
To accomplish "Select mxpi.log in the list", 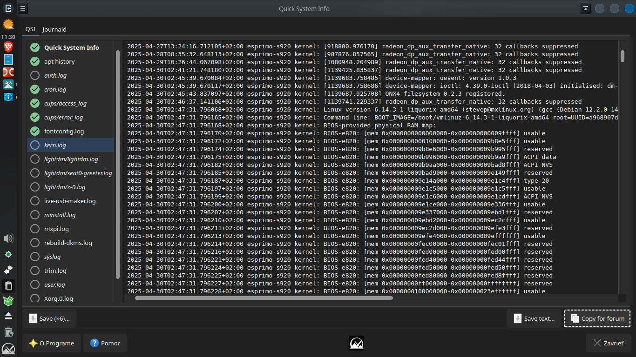I will pos(70,229).
